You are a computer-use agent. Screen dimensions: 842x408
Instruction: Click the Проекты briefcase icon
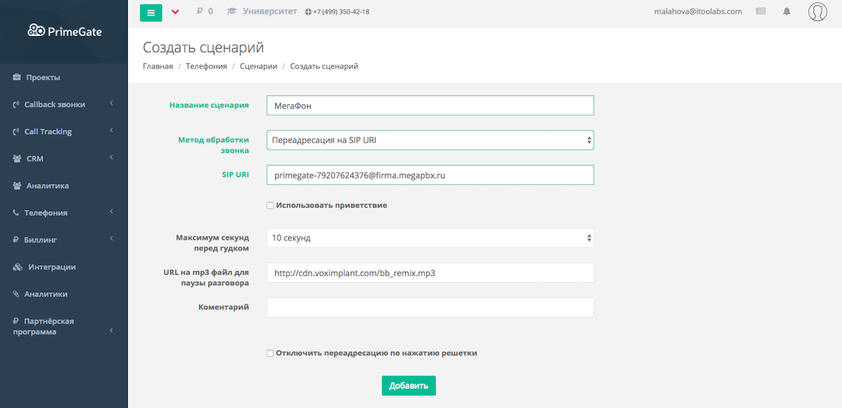point(17,78)
